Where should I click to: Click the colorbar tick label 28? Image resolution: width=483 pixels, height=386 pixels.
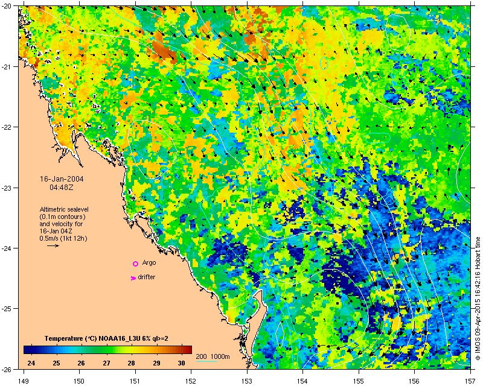tap(132, 363)
